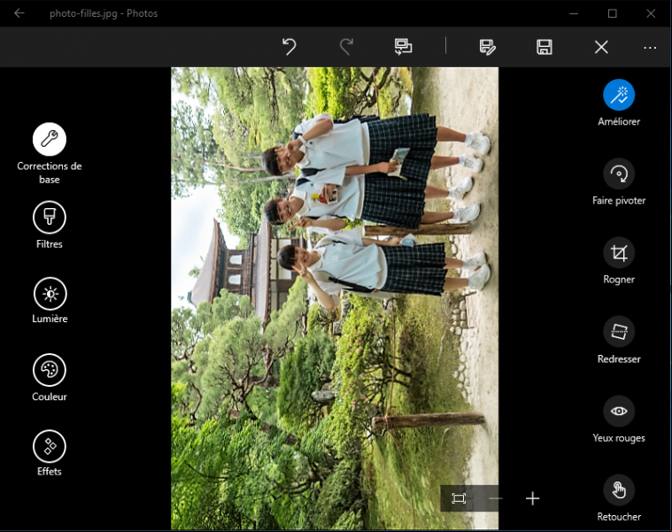Click the fit-to-window zoom icon
The width and height of the screenshot is (672, 532).
459,498
